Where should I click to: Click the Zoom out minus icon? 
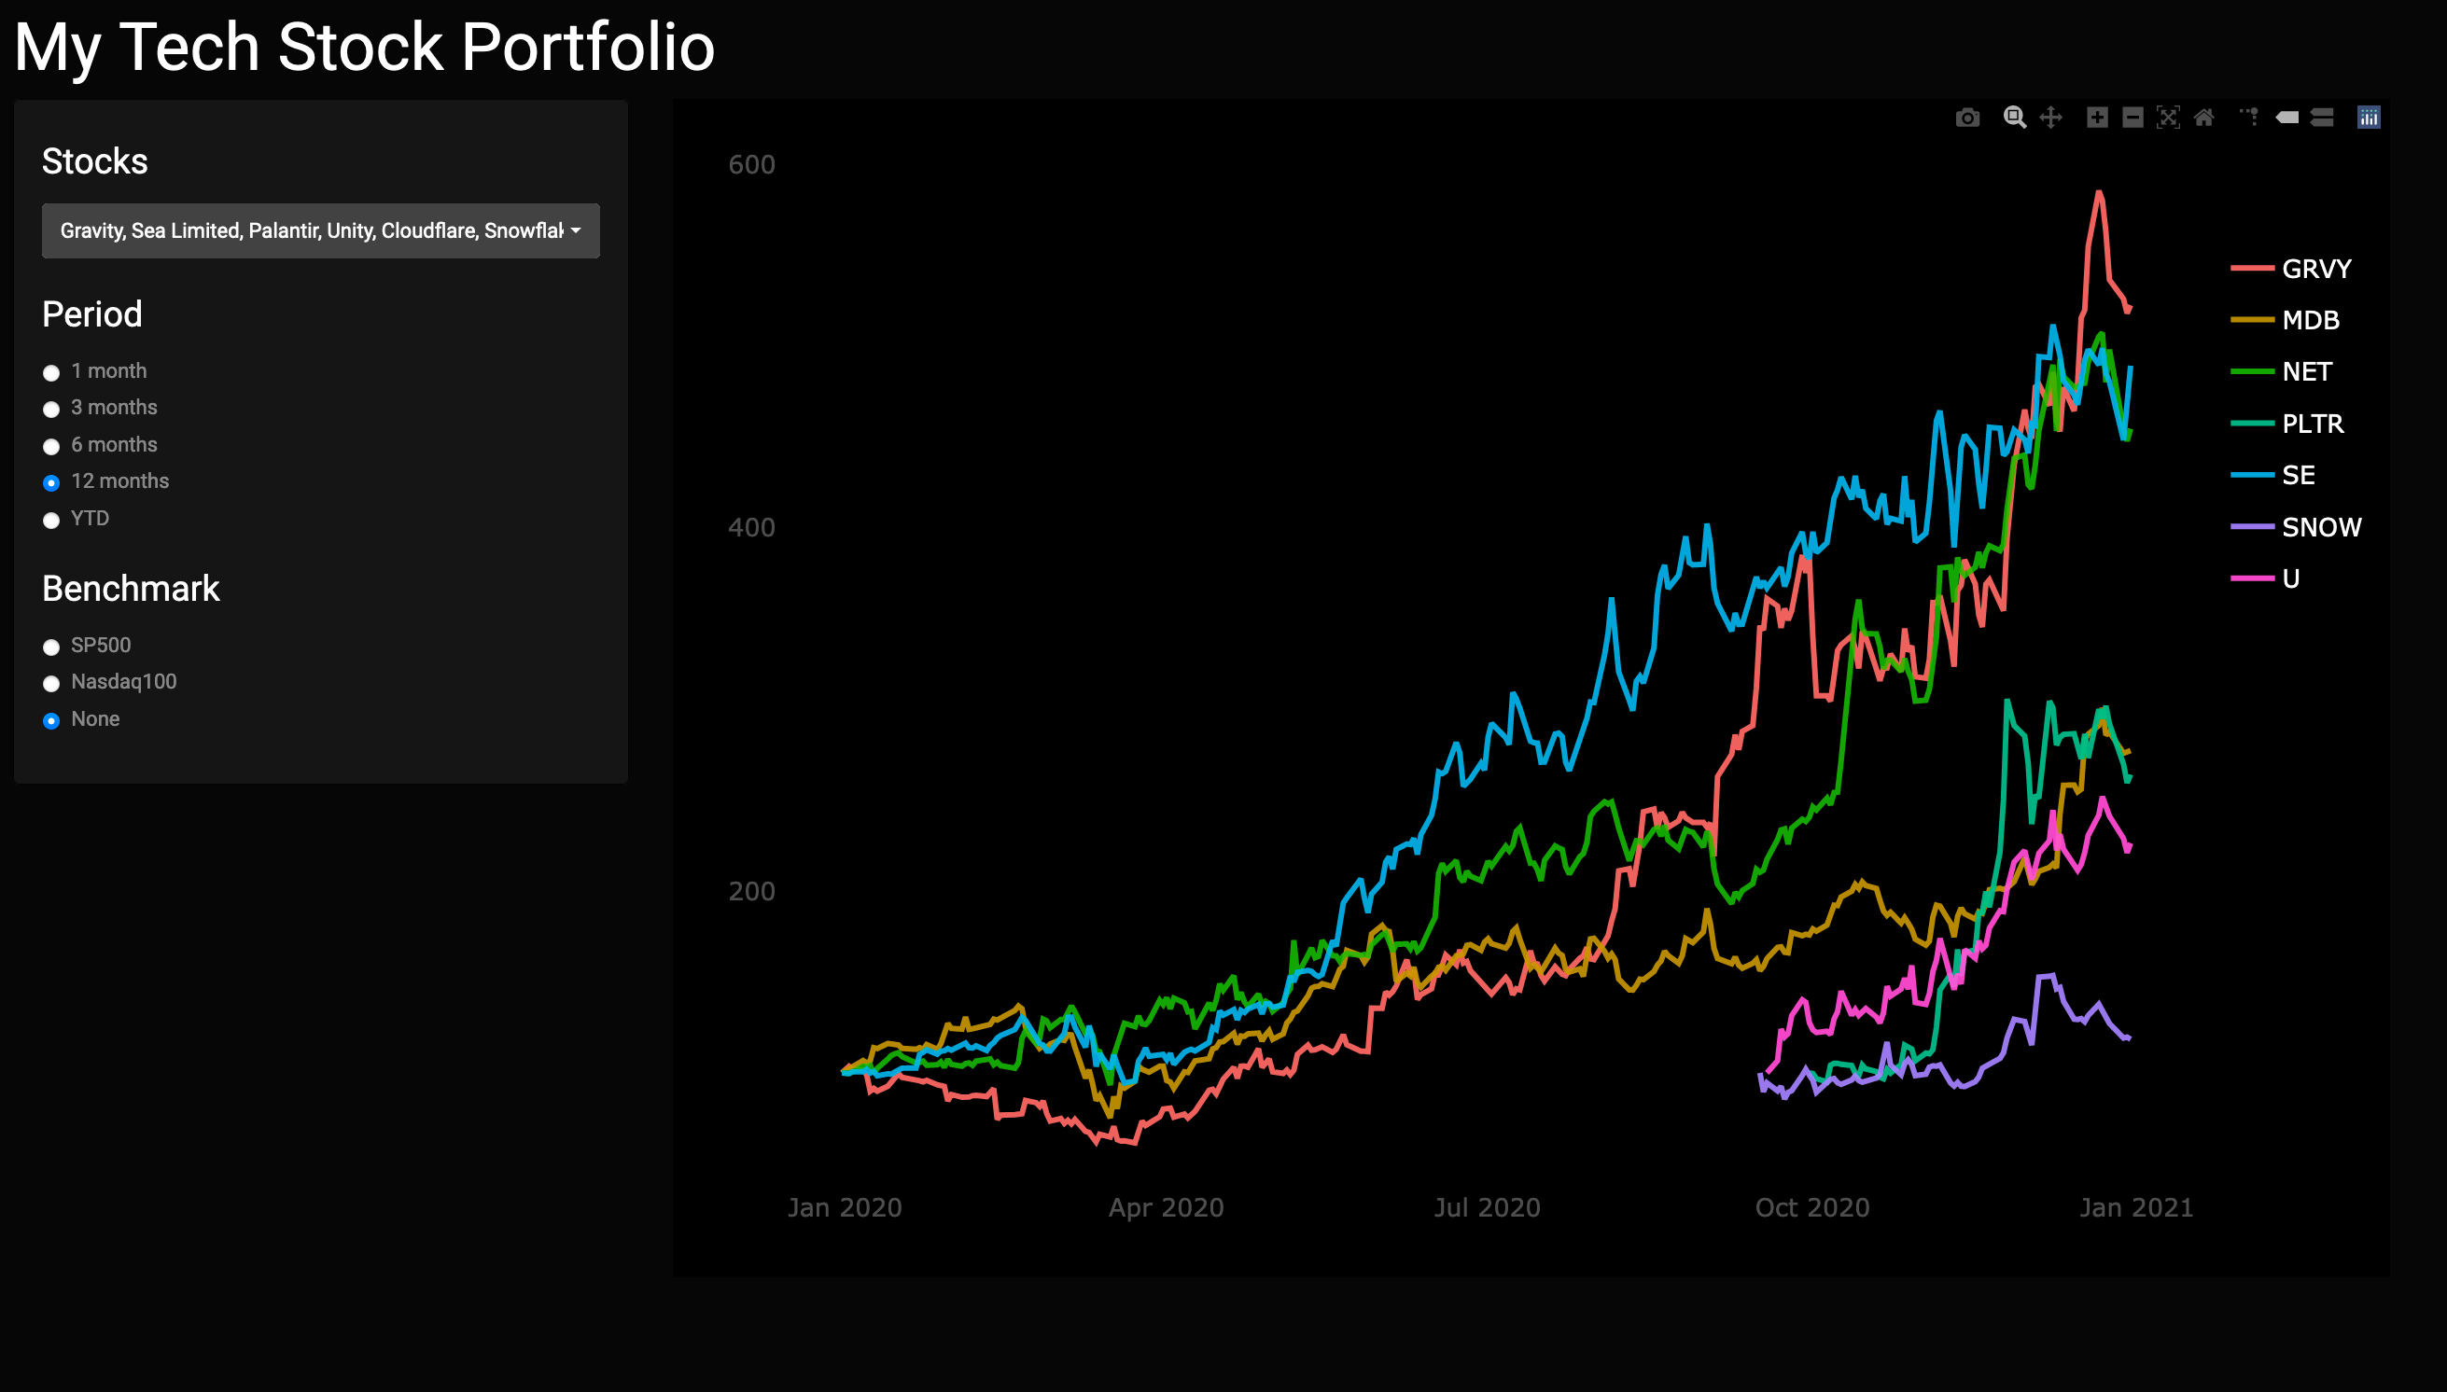(x=2132, y=118)
